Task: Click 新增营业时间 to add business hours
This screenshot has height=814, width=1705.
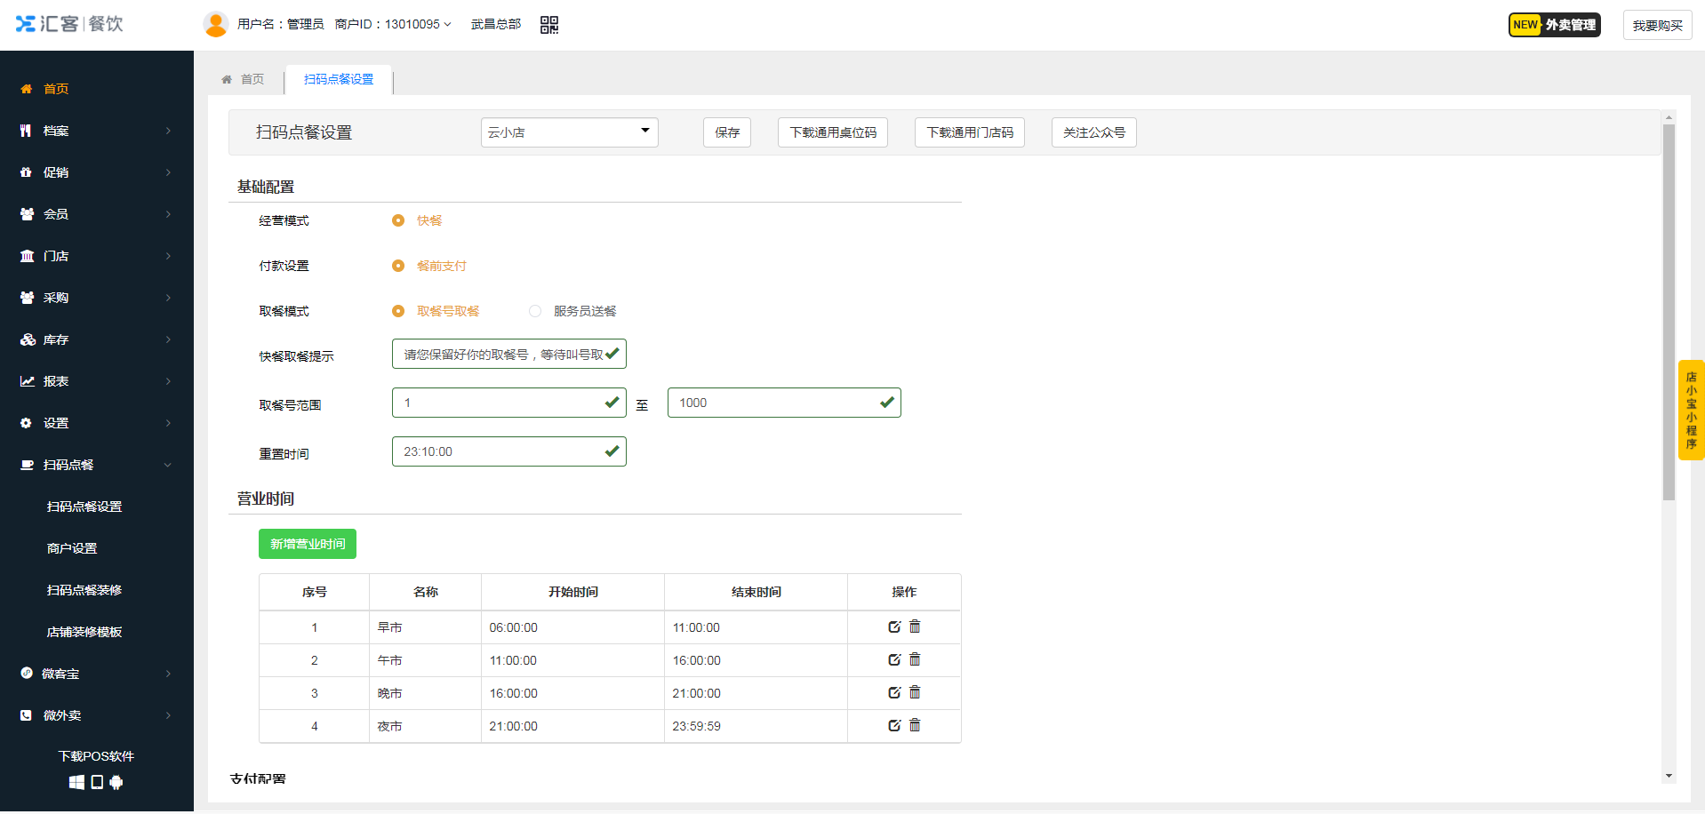Action: [x=307, y=543]
